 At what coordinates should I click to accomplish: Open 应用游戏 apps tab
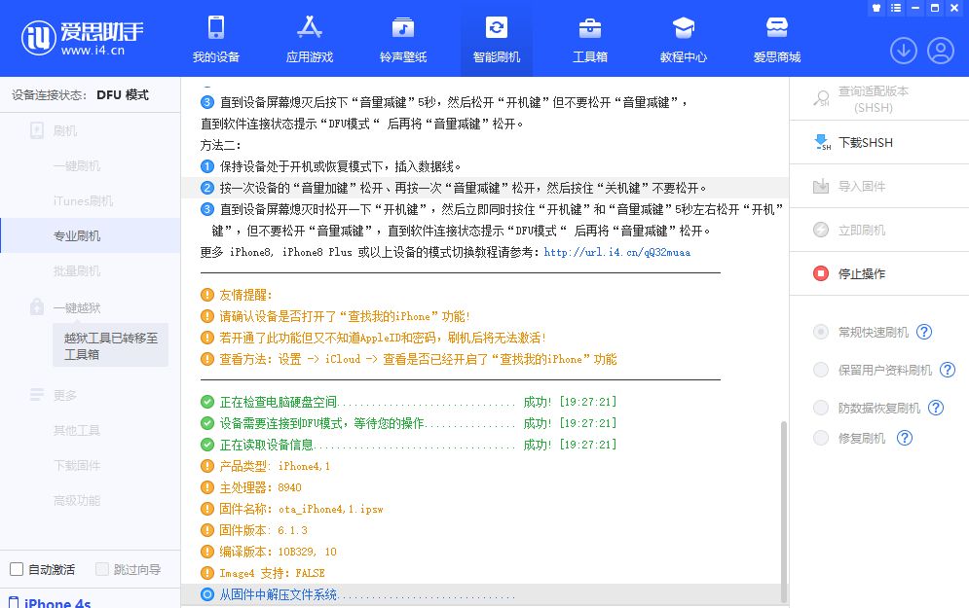click(x=309, y=39)
